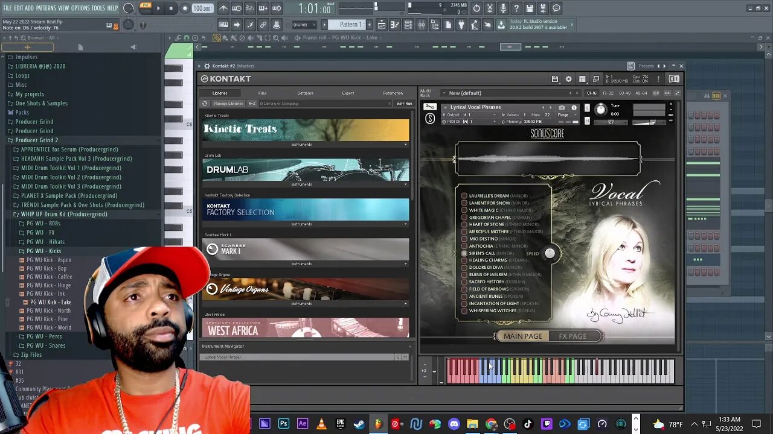Select Siren's Call phrase checkbox
Viewport: 773px width, 434px height.
coord(464,253)
